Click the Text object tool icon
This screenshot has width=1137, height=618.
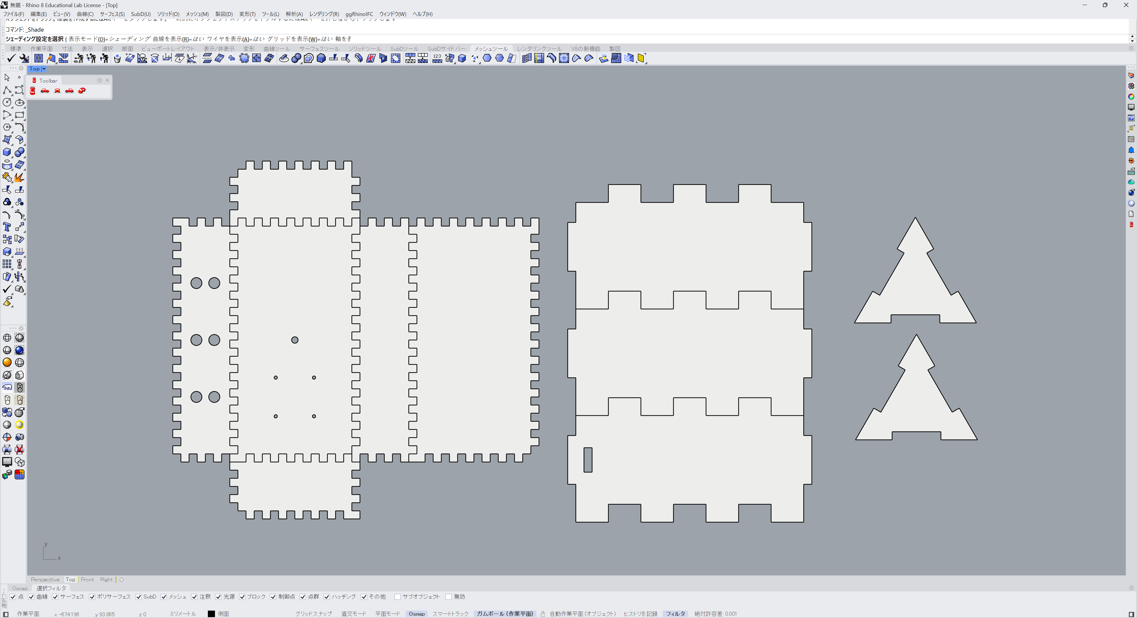(x=7, y=227)
